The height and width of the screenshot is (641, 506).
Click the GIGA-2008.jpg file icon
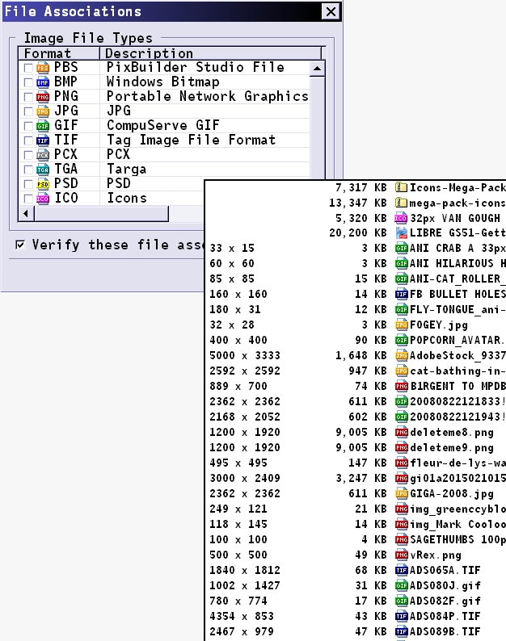[401, 494]
